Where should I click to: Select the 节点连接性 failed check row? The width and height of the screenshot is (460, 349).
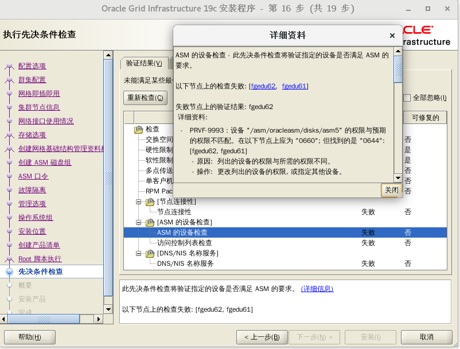[x=285, y=212]
